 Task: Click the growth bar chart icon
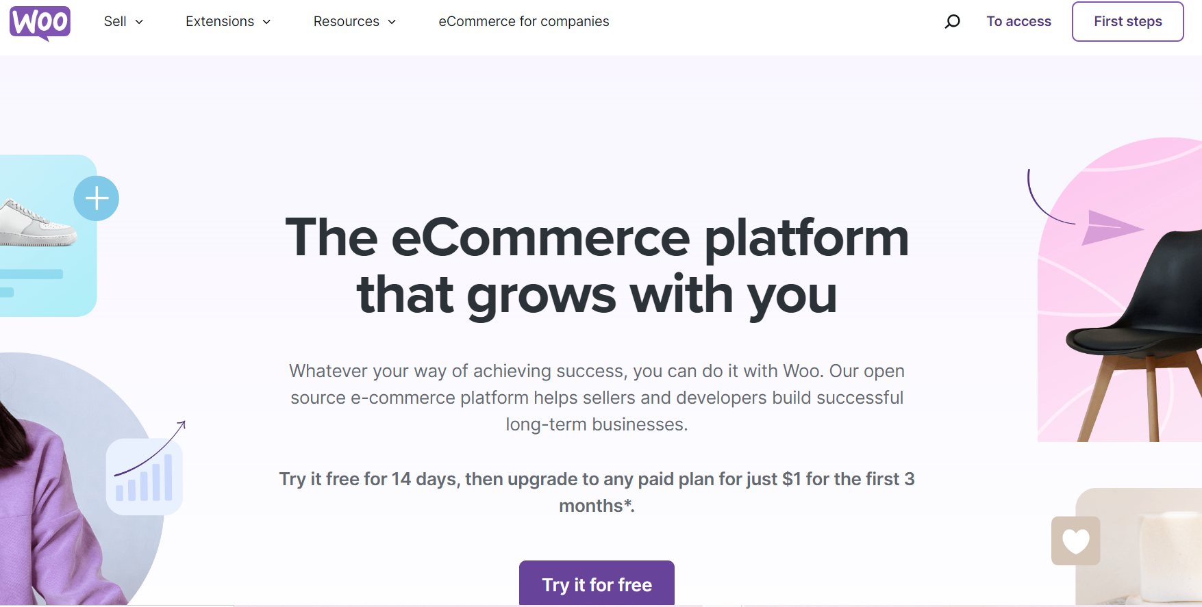pyautogui.click(x=145, y=476)
